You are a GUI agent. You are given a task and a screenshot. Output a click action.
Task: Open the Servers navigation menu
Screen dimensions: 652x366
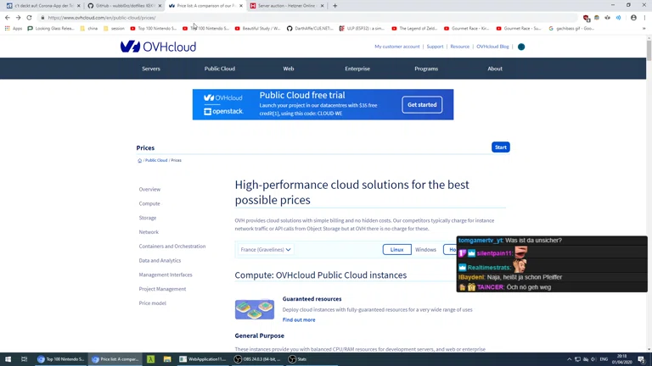point(151,69)
